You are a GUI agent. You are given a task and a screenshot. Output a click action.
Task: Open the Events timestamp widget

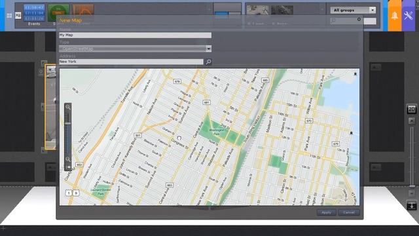coord(34,13)
